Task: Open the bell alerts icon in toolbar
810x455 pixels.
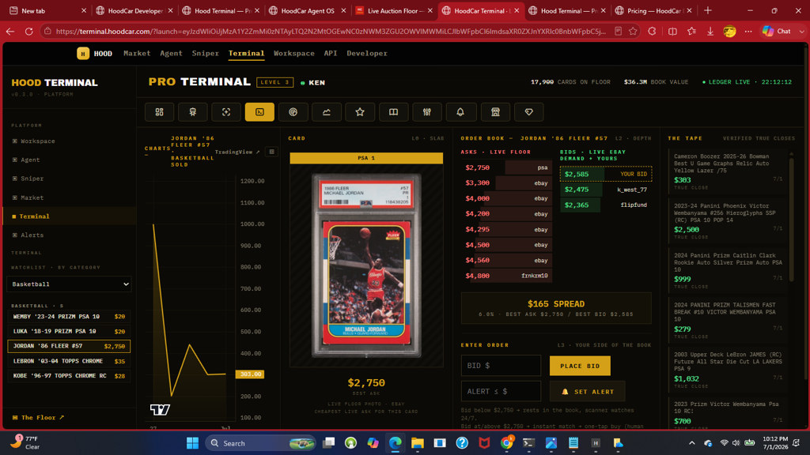Action: (x=460, y=112)
